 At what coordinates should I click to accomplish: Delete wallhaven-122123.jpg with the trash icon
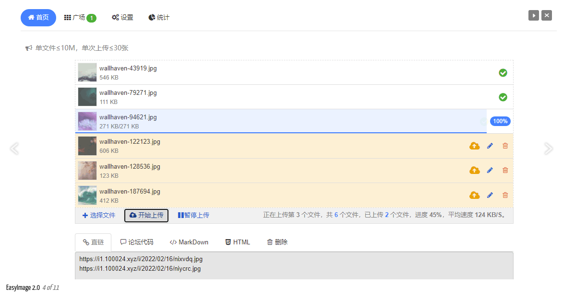click(505, 146)
